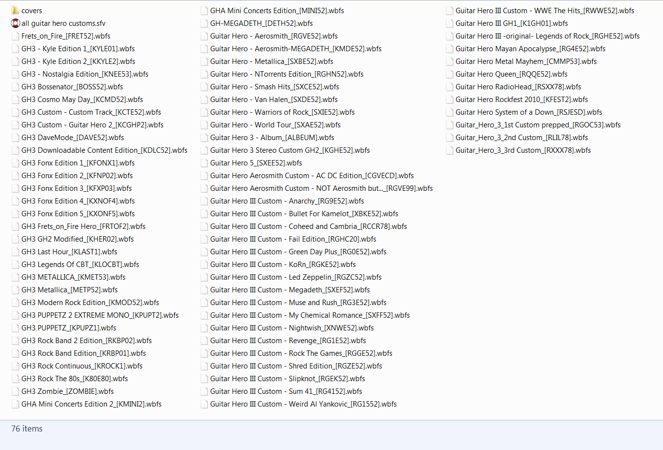
Task: Select GH3 Rock Band 2 Edition_[RKBP02].wbfs
Action: click(86, 340)
